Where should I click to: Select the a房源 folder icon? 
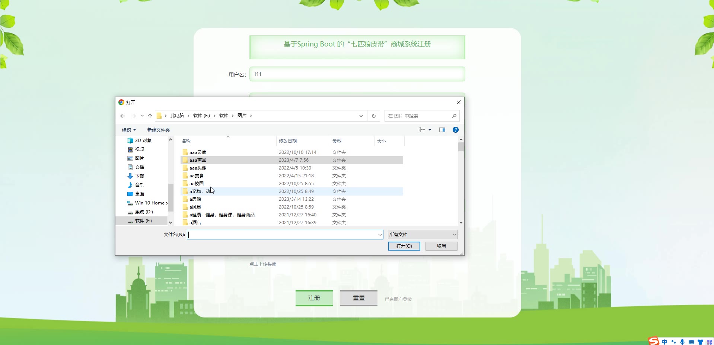tap(185, 199)
